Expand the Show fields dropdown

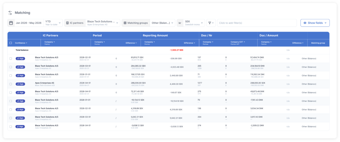tap(315, 23)
